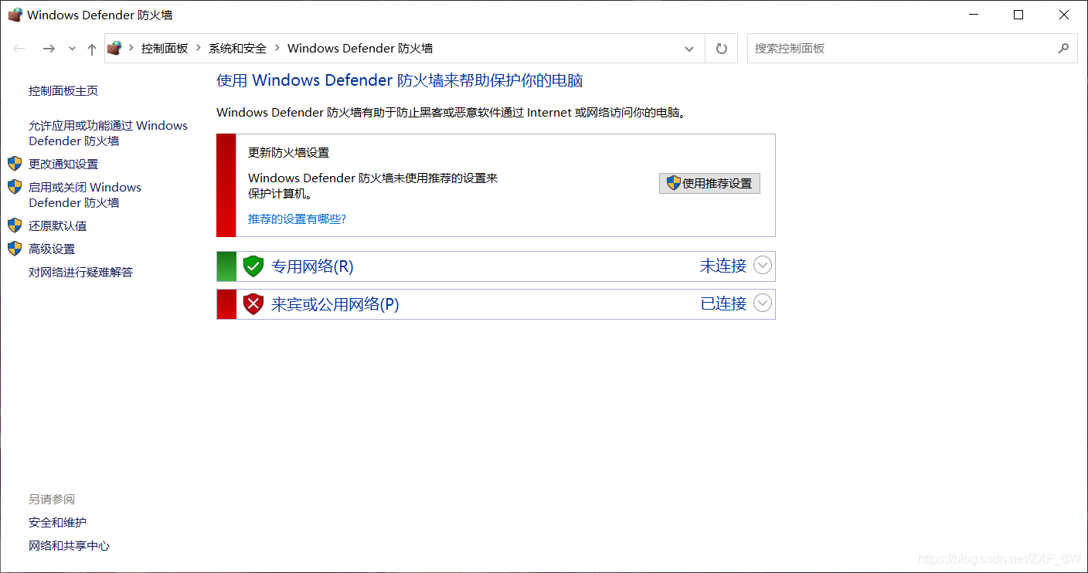1088x573 pixels.
Task: Select 控制面板 in the breadcrumb path
Action: click(x=165, y=48)
